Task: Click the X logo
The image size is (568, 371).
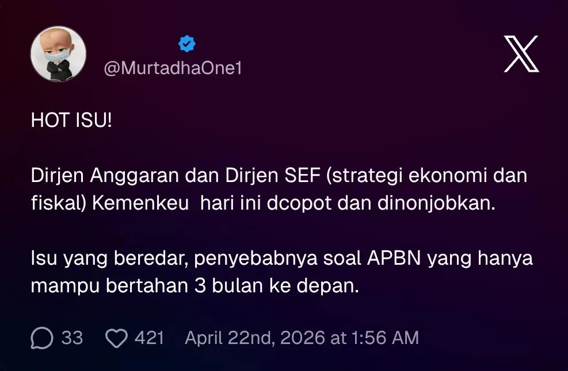Action: click(x=521, y=54)
